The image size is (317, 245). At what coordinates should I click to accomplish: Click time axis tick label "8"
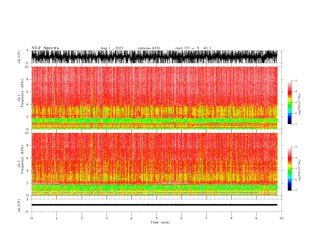[231, 218]
